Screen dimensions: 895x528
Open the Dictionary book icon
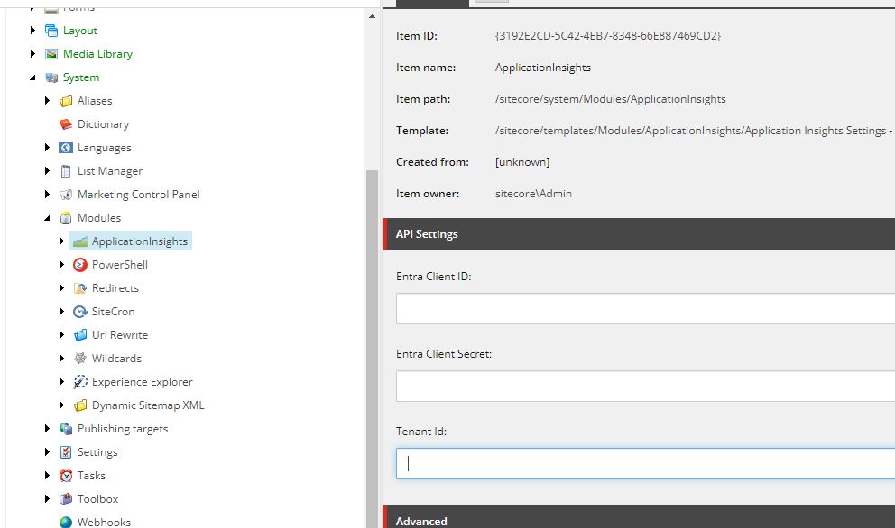coord(66,123)
